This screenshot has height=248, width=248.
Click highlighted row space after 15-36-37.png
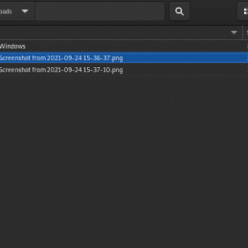point(185,58)
